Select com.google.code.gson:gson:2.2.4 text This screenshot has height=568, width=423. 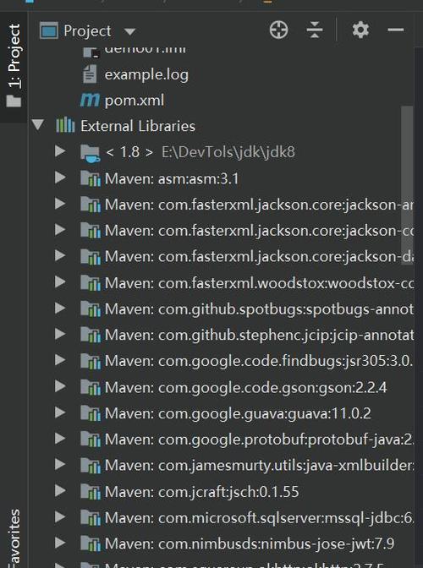[x=245, y=388]
